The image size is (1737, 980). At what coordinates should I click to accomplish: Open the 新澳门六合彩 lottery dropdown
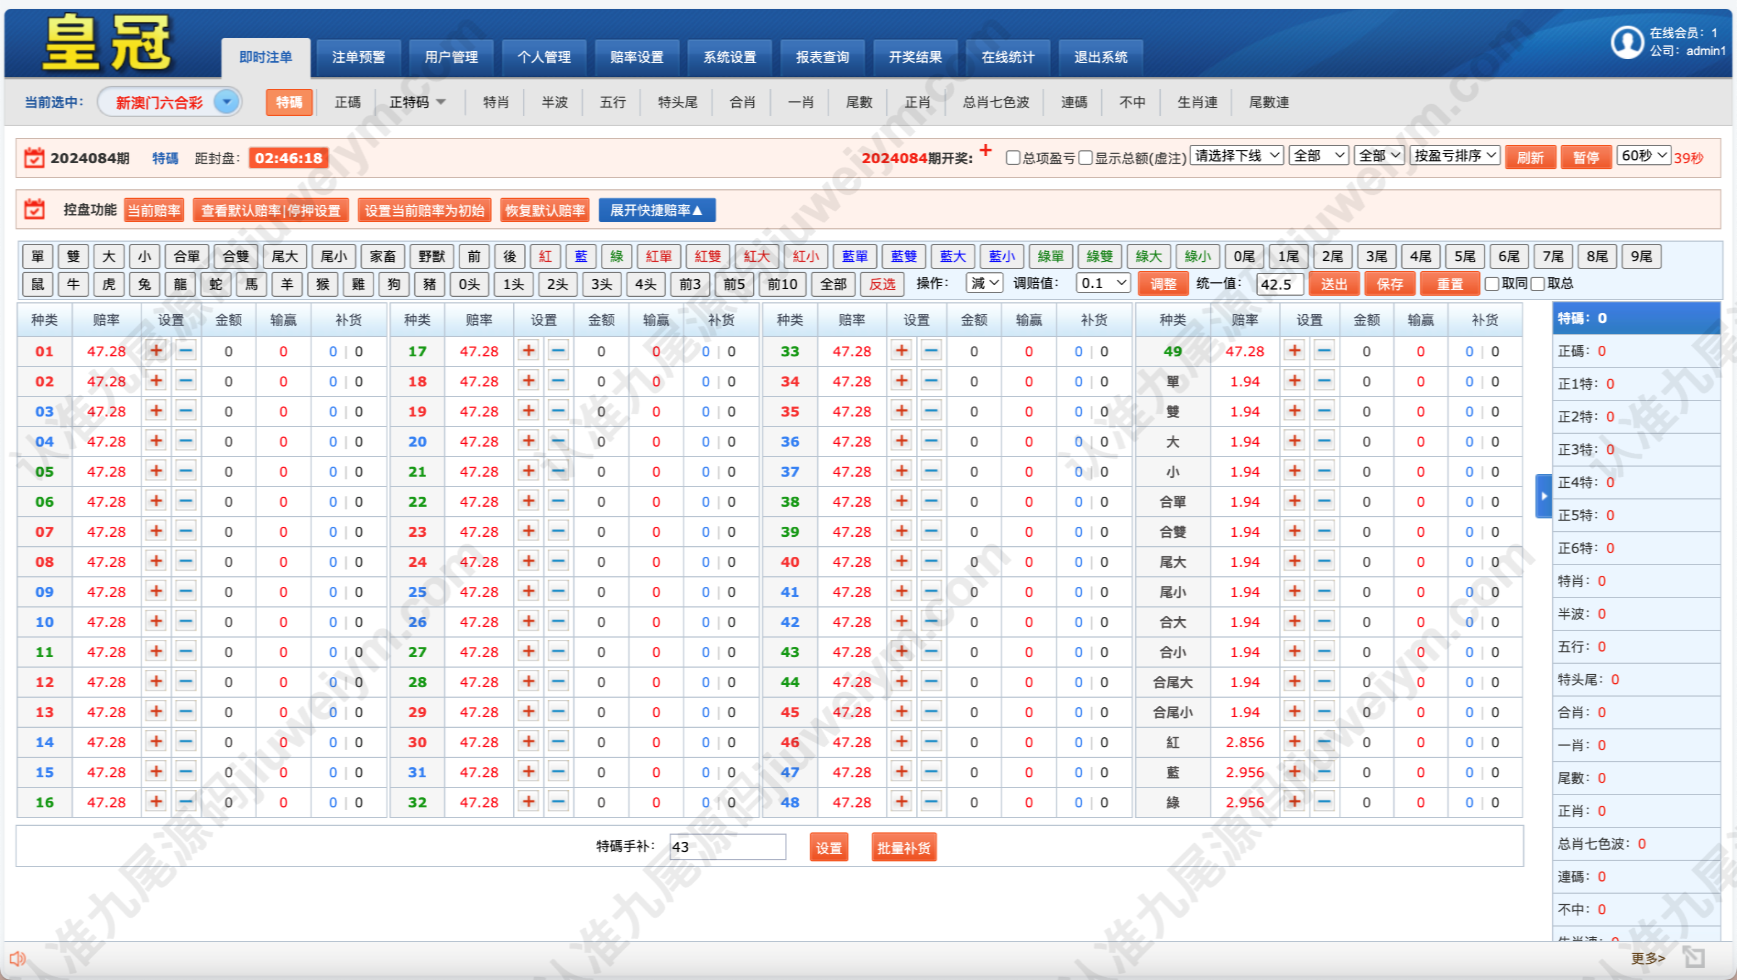(x=170, y=102)
